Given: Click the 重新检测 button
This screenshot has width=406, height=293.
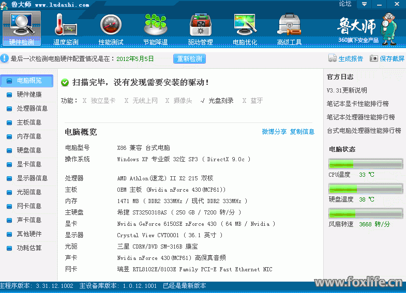Looking at the screenshot, I should click(x=189, y=59).
